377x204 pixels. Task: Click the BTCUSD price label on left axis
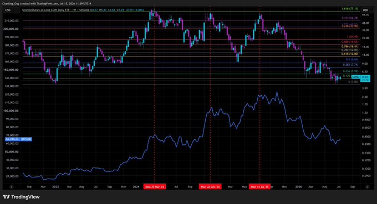point(18,139)
